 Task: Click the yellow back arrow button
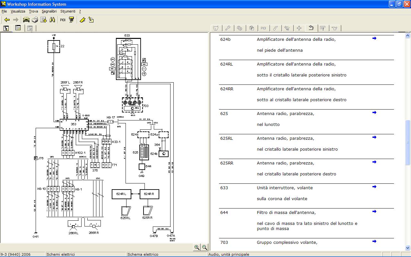tap(7, 20)
